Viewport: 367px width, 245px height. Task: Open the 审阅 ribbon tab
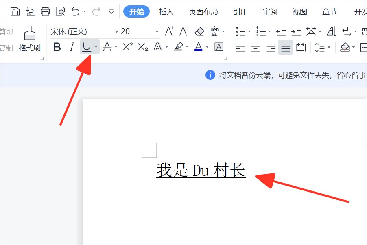click(270, 12)
